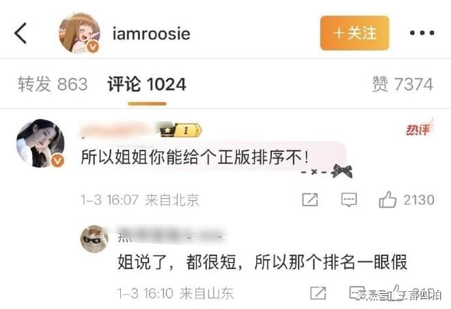The image size is (451, 309).
Task: Follow iamroosie with the +关注 button
Action: (x=355, y=33)
